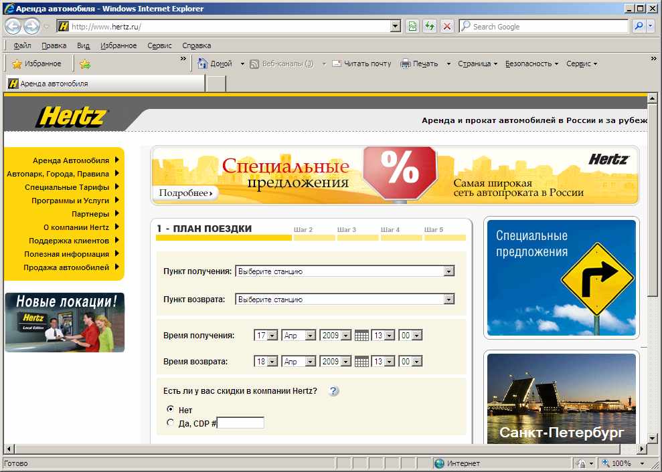Image resolution: width=662 pixels, height=472 pixels.
Task: Open the 'Файл' menu
Action: 22,45
